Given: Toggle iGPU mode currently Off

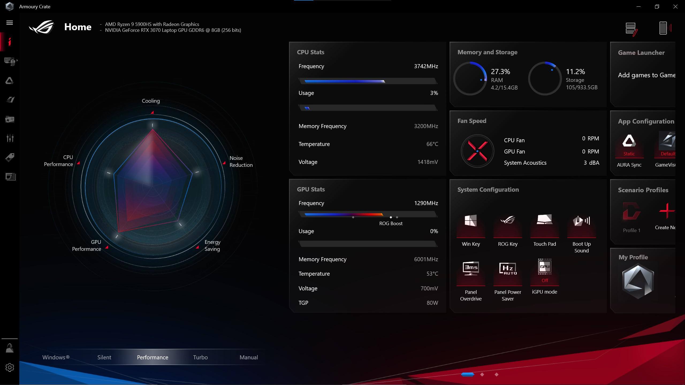Looking at the screenshot, I should click(545, 271).
